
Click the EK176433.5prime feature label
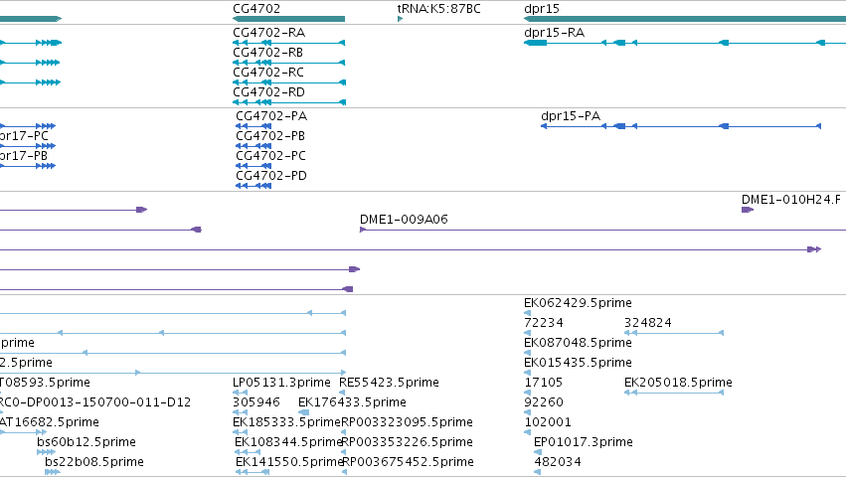352,402
